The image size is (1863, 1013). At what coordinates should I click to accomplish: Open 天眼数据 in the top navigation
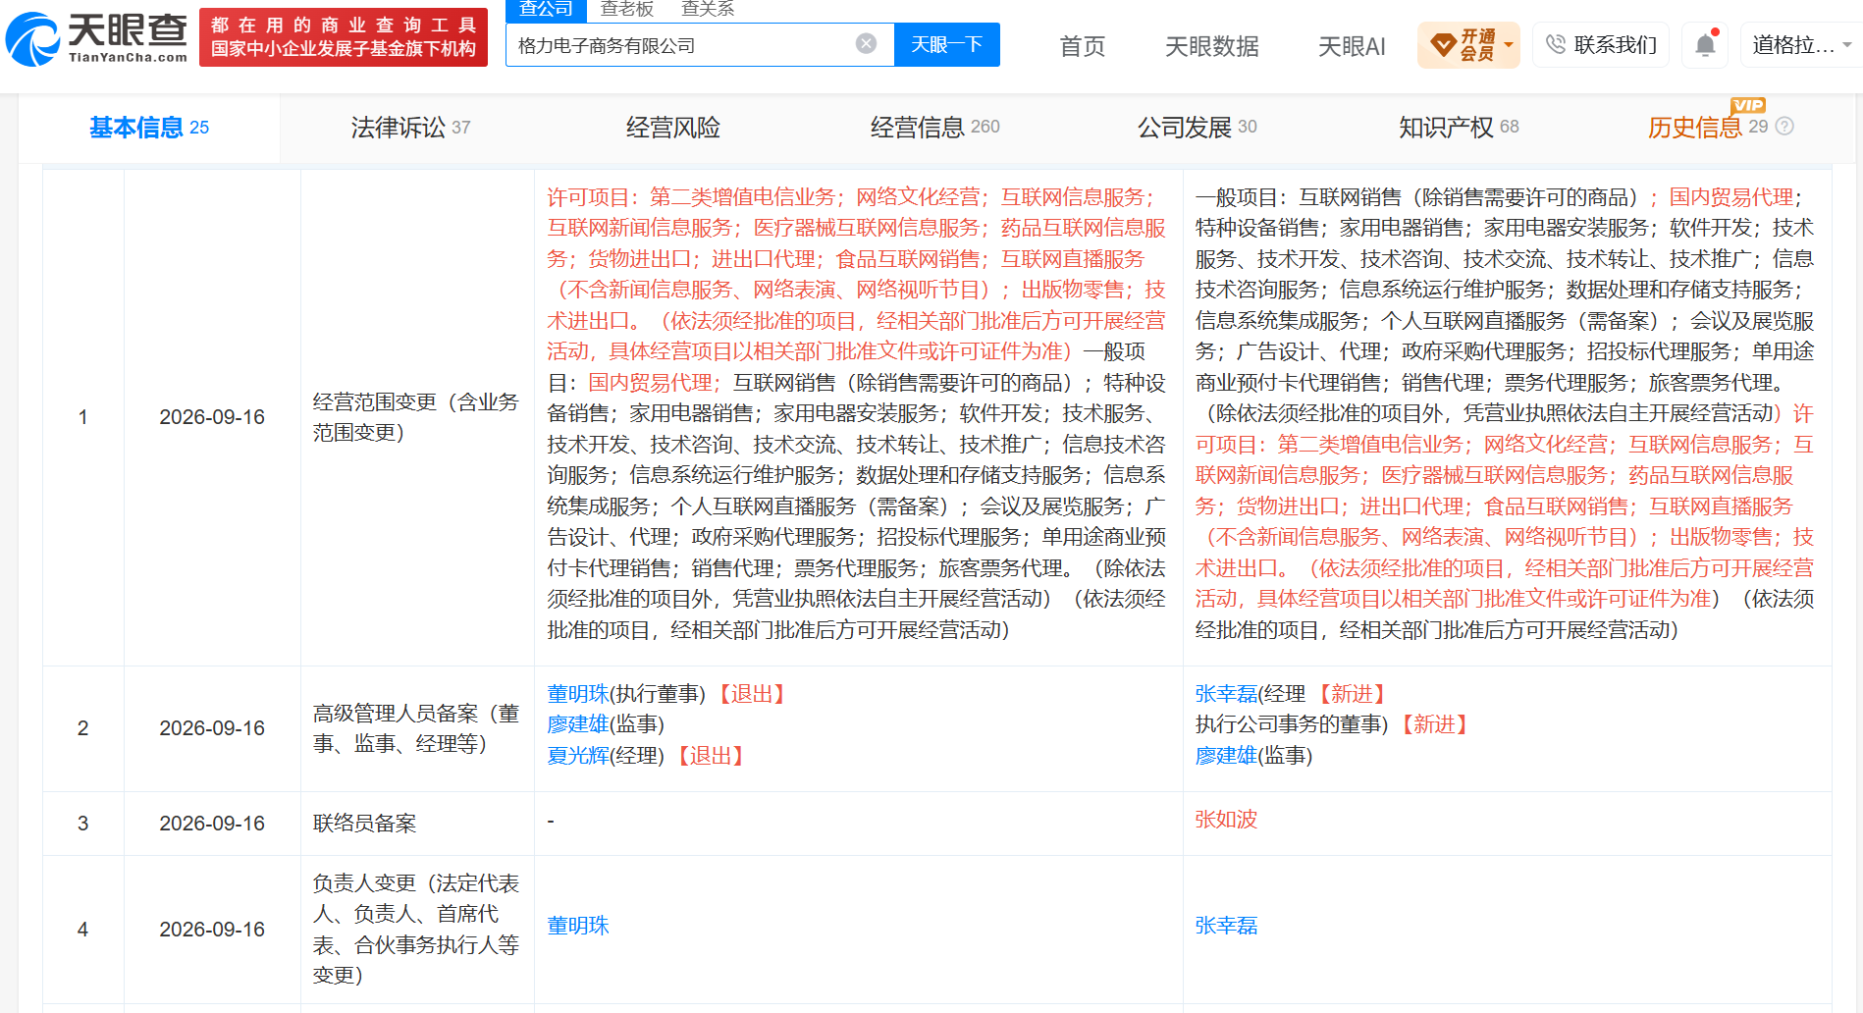pyautogui.click(x=1211, y=46)
